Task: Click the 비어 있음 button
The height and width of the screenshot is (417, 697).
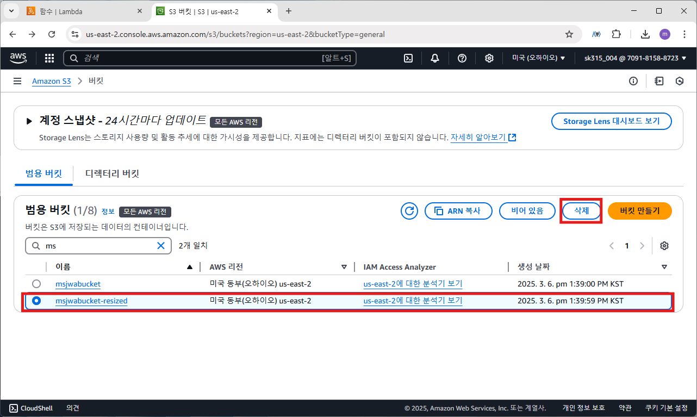Action: pos(527,211)
